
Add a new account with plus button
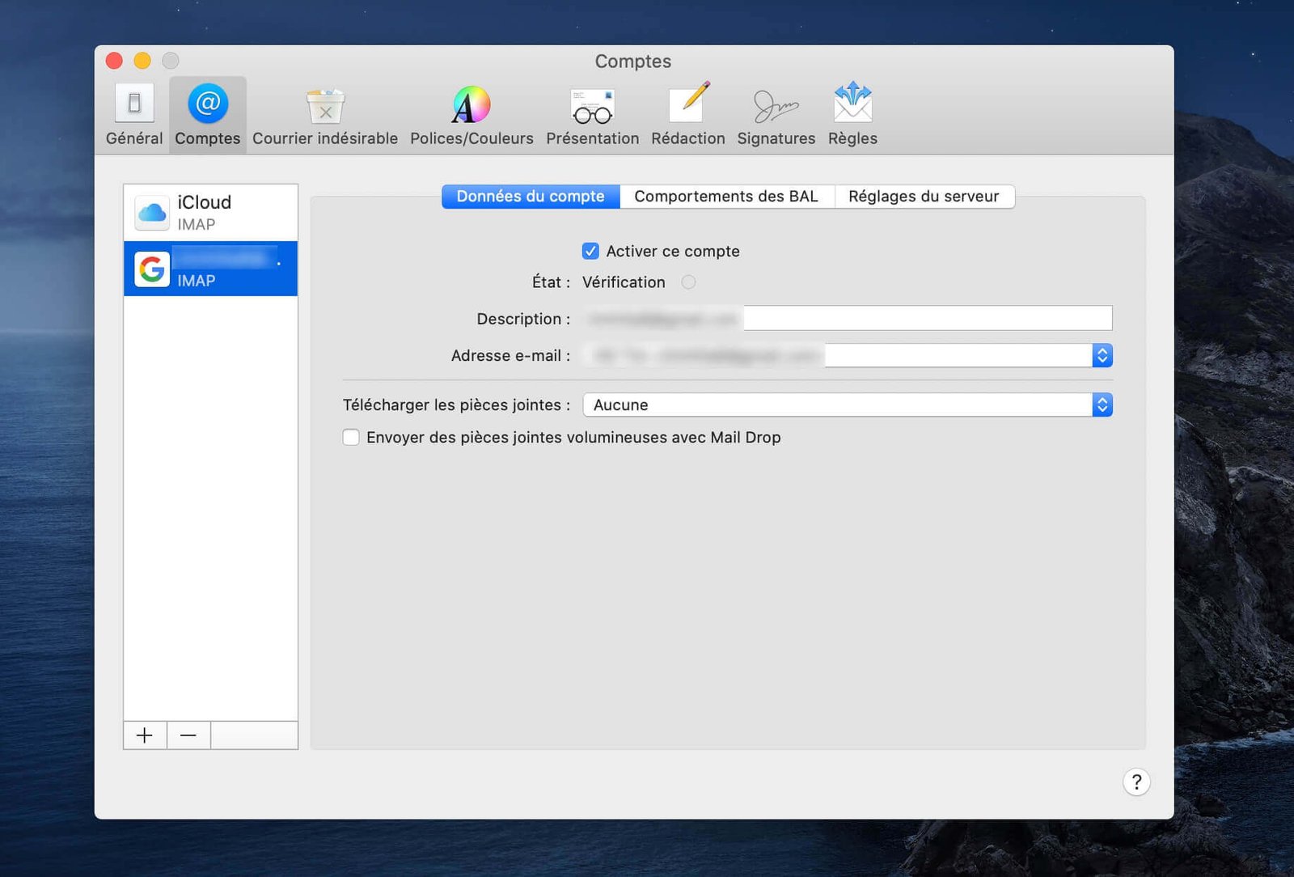click(145, 735)
